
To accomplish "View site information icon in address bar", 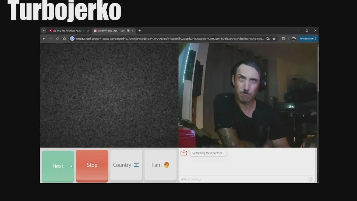I will pos(72,39).
